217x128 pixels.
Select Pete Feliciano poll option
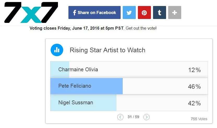[75, 86]
